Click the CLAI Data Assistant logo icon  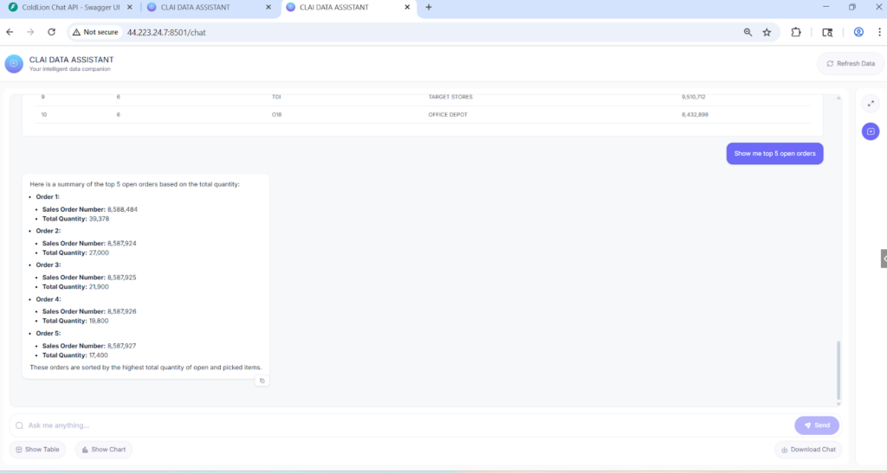click(14, 64)
